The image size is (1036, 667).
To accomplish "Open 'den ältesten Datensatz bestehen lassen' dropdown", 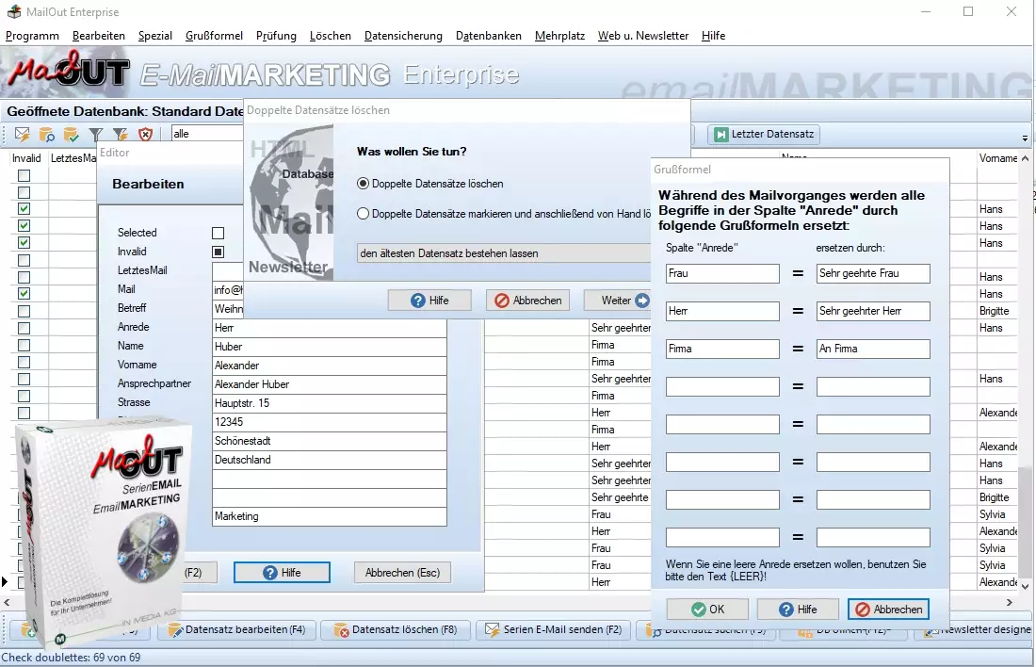I will [504, 253].
